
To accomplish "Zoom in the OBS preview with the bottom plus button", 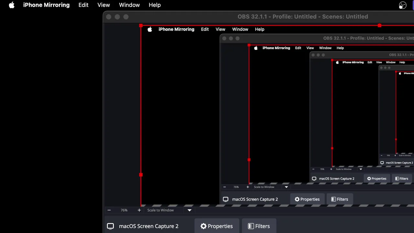I will (x=139, y=210).
